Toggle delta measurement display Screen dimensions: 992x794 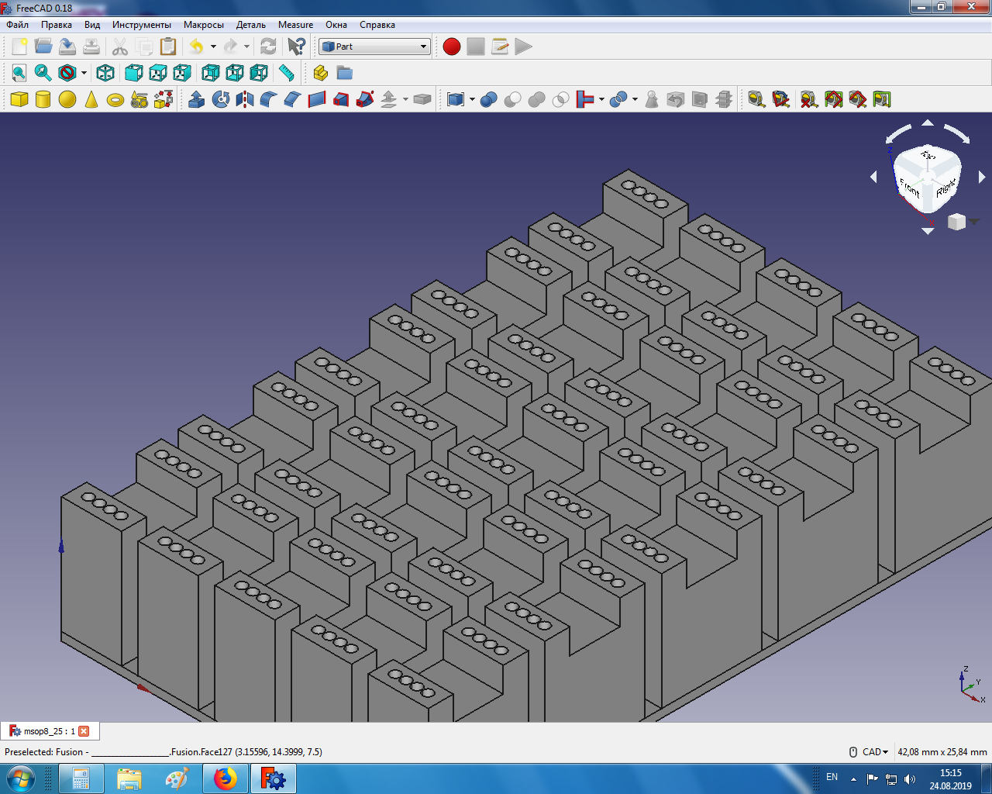coord(881,99)
